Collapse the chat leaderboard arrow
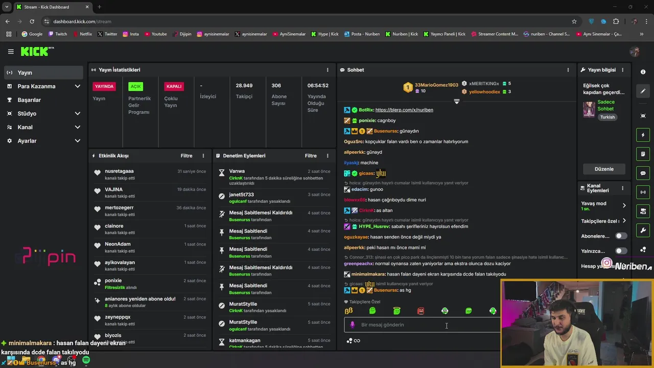The image size is (654, 368). coord(457,101)
